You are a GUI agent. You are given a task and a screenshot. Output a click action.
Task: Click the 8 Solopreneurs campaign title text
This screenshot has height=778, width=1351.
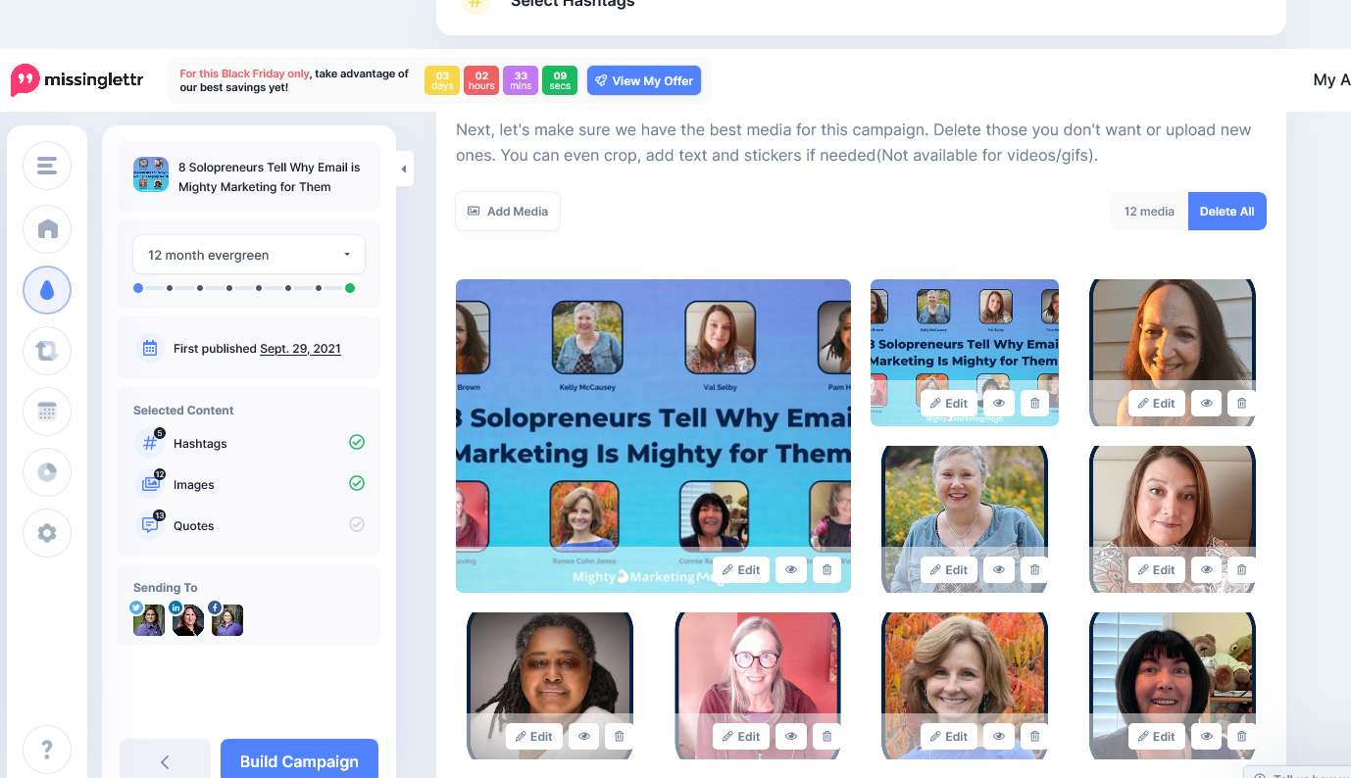click(x=270, y=176)
